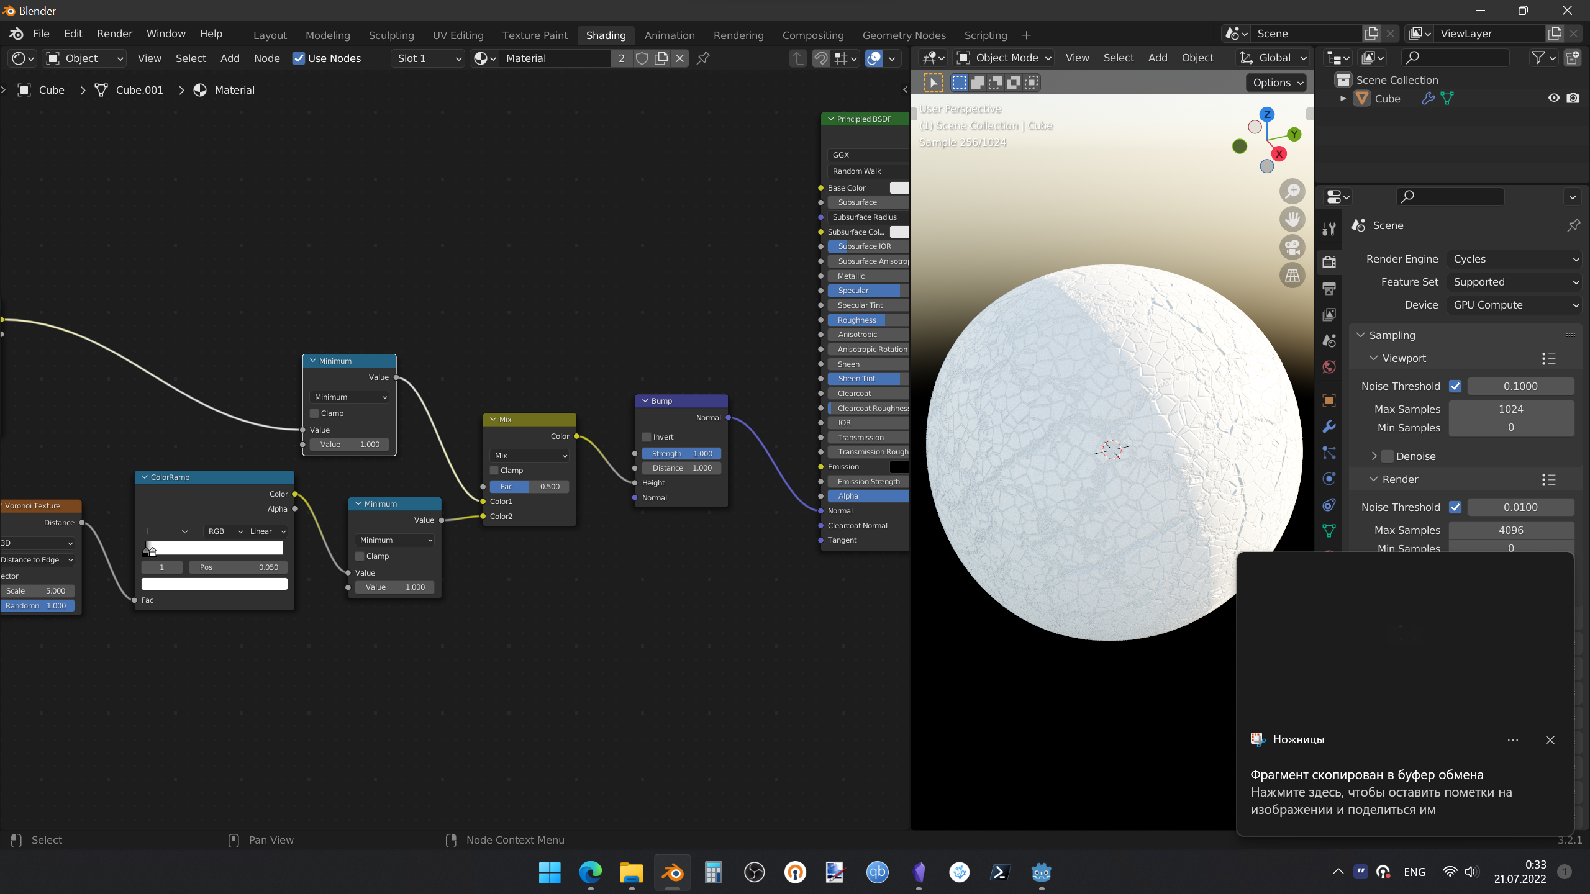Click the viewport zoom magnifier icon
This screenshot has height=894, width=1590.
1292,191
